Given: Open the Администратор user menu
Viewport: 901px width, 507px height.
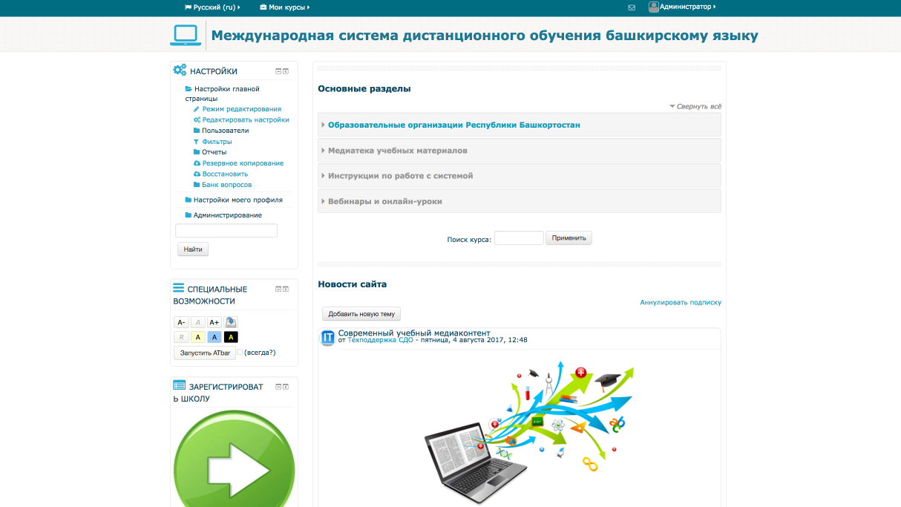Looking at the screenshot, I should [x=683, y=7].
